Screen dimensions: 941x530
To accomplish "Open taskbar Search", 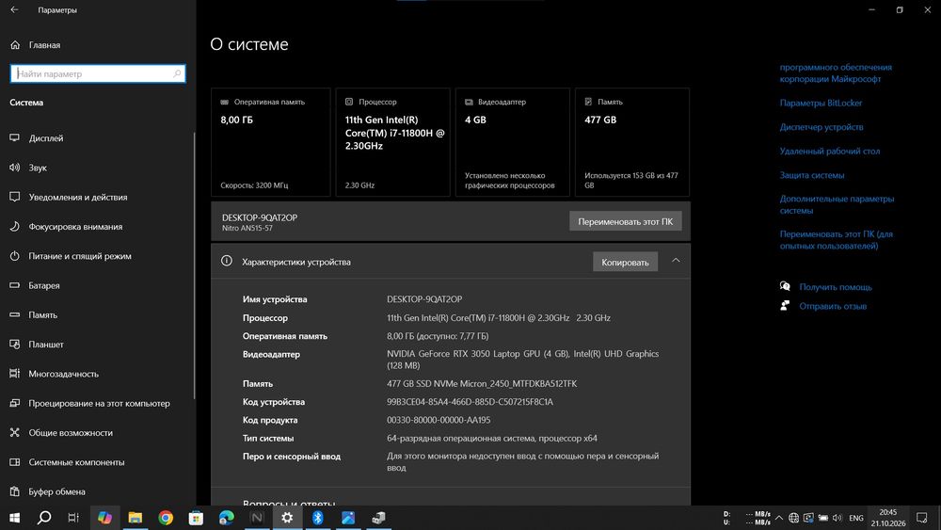I will tap(44, 518).
